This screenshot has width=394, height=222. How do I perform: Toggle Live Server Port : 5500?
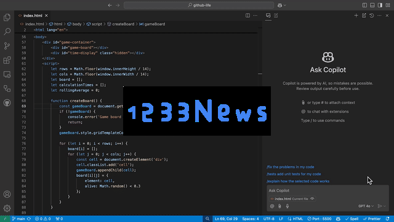coord(319,219)
